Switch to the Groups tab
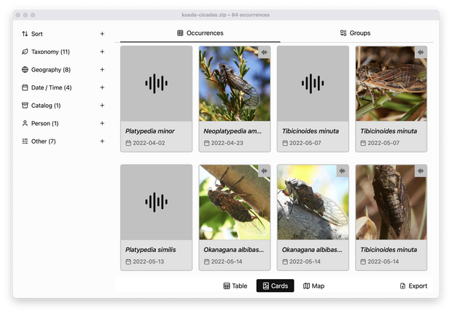The image size is (452, 314). pos(355,33)
